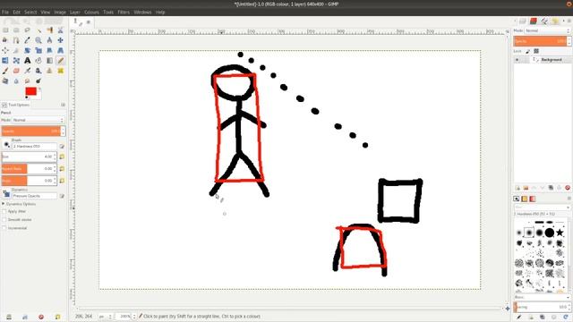Select the star-shaped brush thumbnail

(x=560, y=233)
